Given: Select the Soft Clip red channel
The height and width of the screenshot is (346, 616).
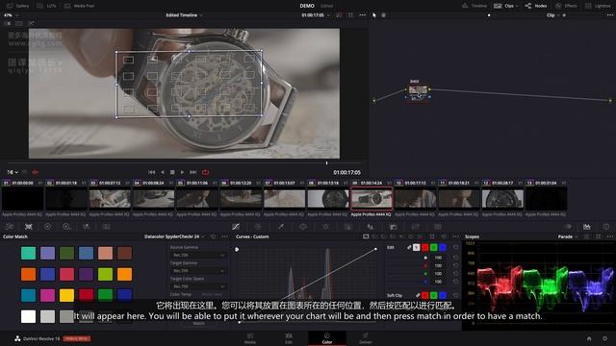Looking at the screenshot, I should tap(425, 295).
